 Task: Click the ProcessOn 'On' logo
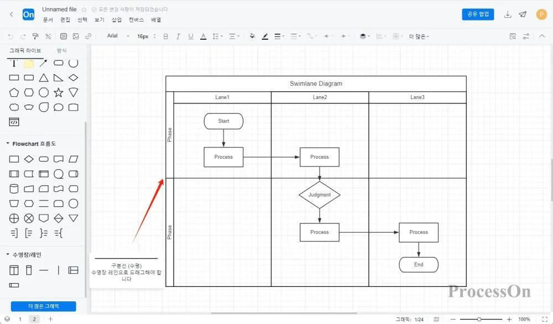(28, 14)
